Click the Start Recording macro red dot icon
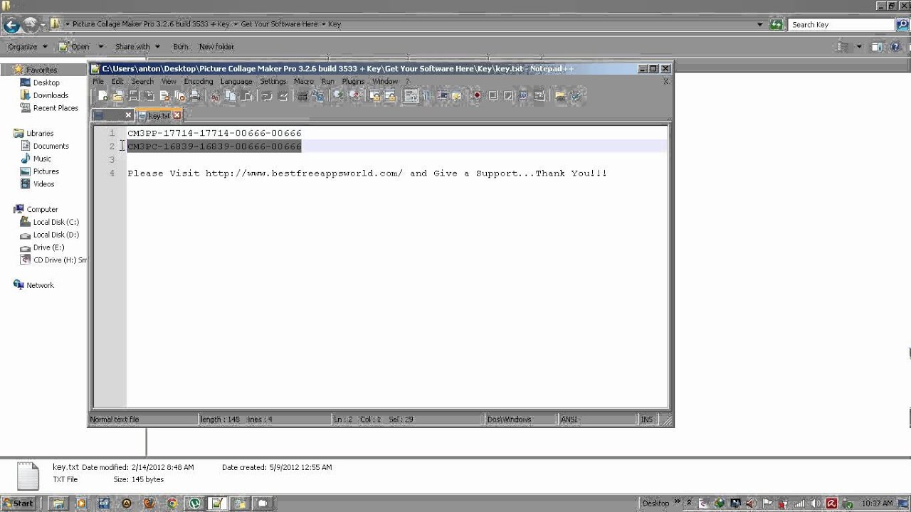This screenshot has width=911, height=512. 477,96
